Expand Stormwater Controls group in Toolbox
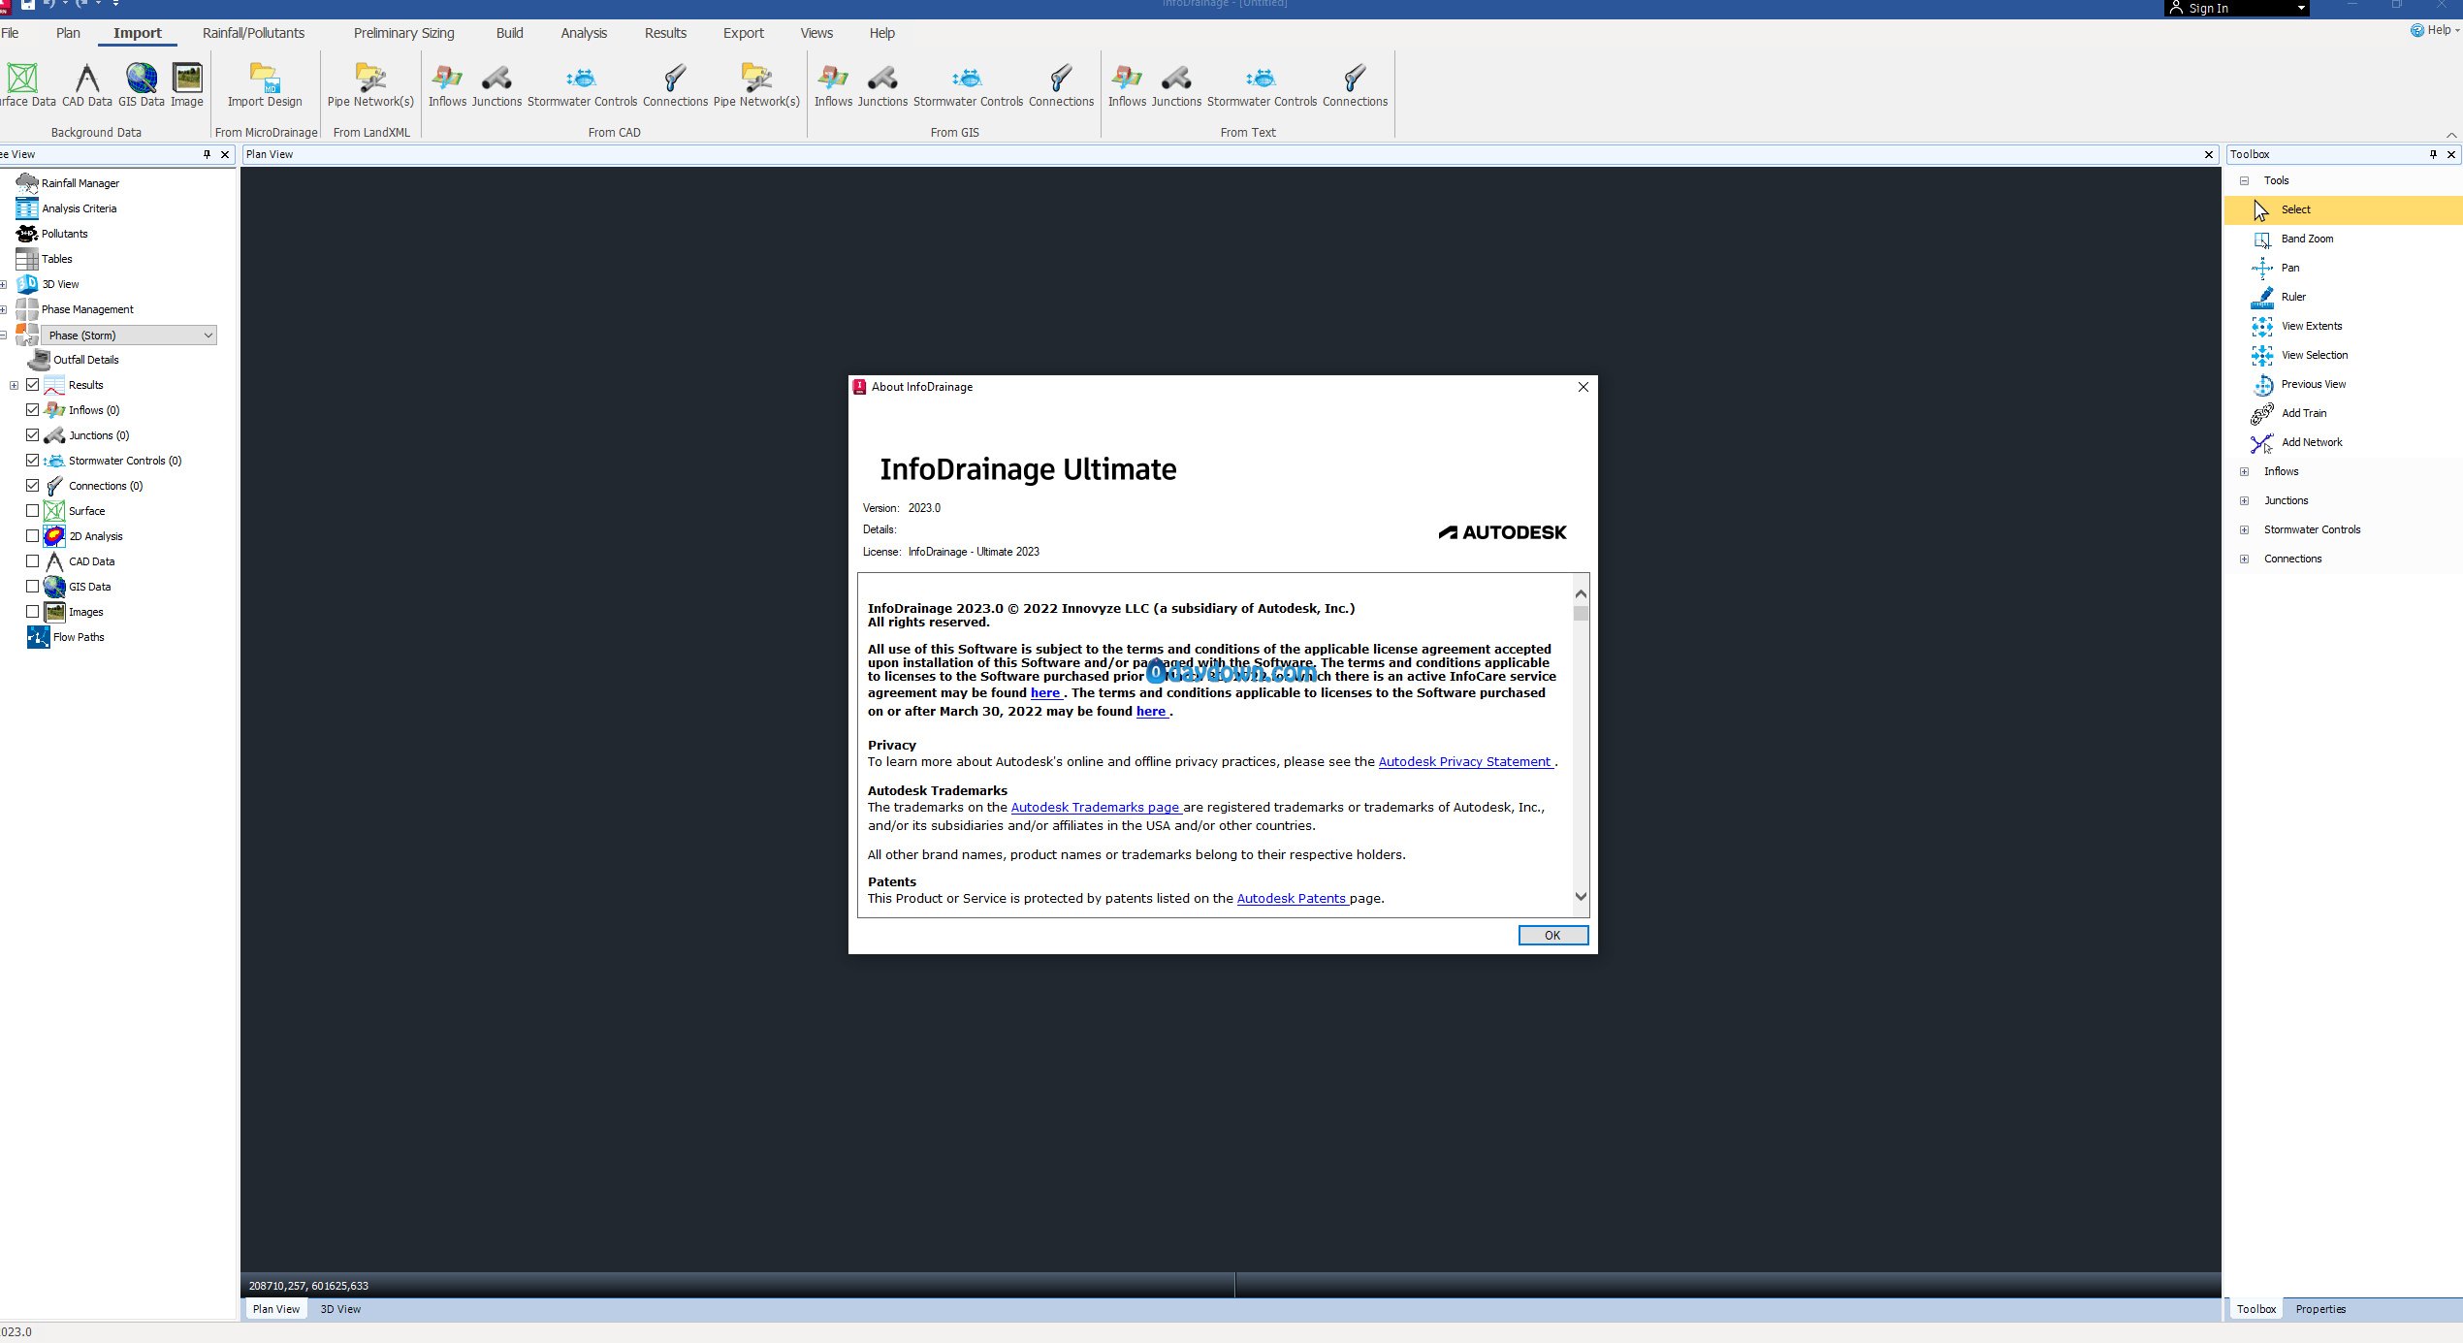2463x1343 pixels. [2244, 529]
